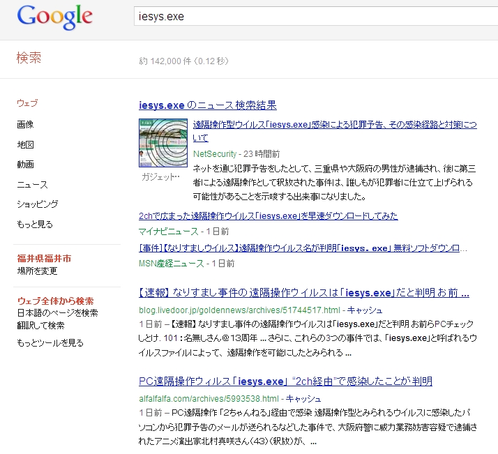Click the search box containing iesys.exe
Screen dimensions: 498x454
314,17
